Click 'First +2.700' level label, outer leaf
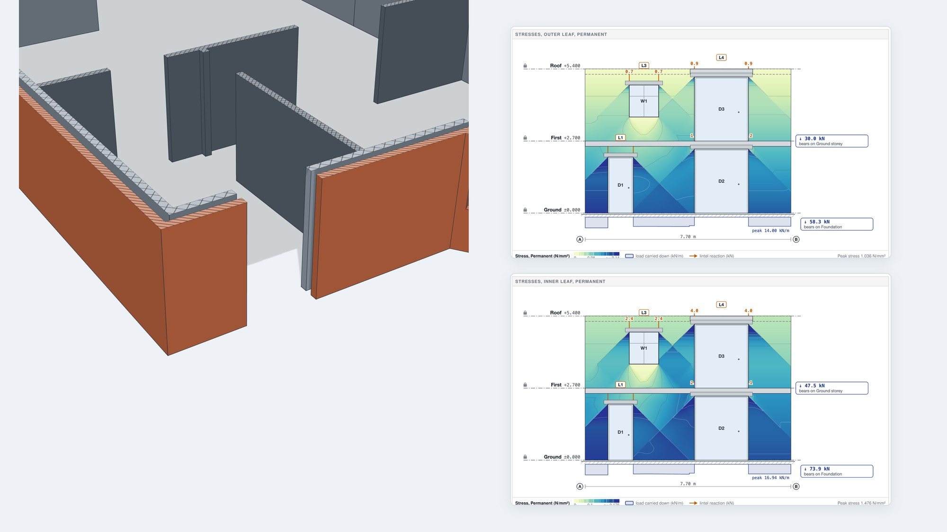This screenshot has height=532, width=947. click(565, 138)
